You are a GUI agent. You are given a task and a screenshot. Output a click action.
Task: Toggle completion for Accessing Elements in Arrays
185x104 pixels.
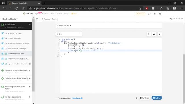(x=3, y=43)
